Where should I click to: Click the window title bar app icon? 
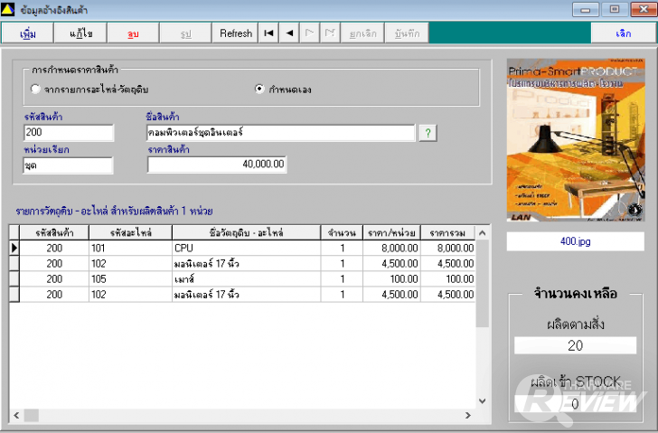pyautogui.click(x=7, y=9)
